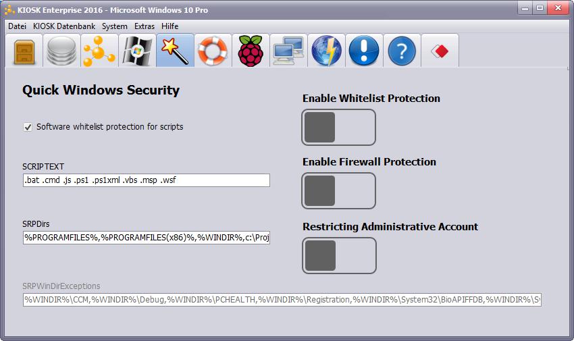Click the lifebuoy rescue icon
Viewport: 574px width, 341px height.
[x=213, y=51]
